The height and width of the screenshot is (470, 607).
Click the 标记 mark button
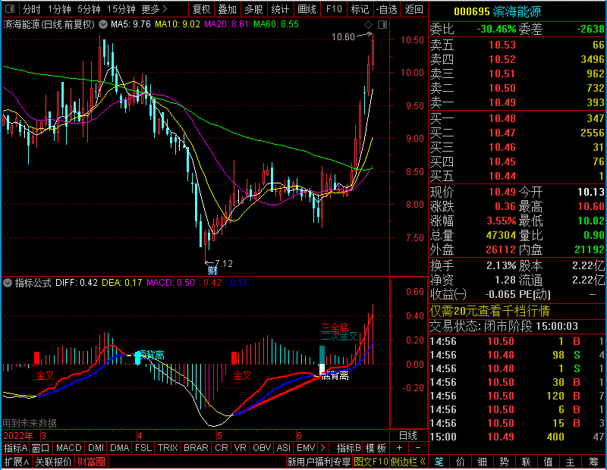[360, 9]
